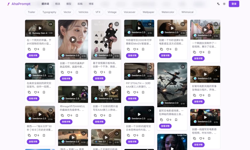Screen dimensions: 250x150
Task: Click 查看详情 on outfit board card
Action: (99, 79)
